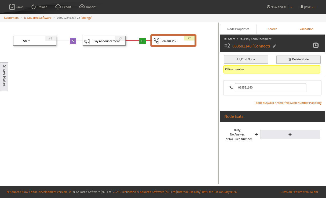The height and width of the screenshot is (198, 326).
Task: Click the purple S exit connector
Action: click(x=73, y=41)
